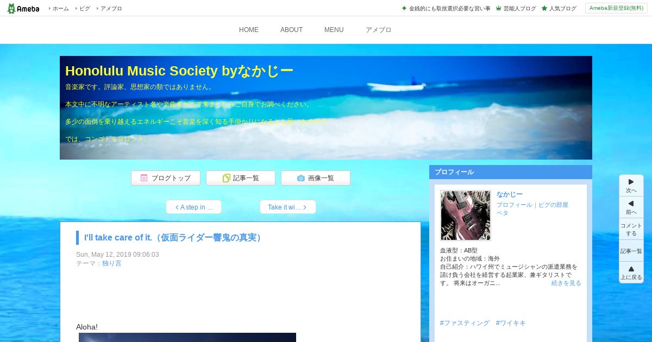Click the crown icon beside 芸能人ブログ
The width and height of the screenshot is (652, 342).
click(x=498, y=8)
